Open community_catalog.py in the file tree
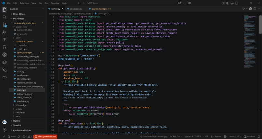This screenshot has height=139, width=262. pos(27,56)
